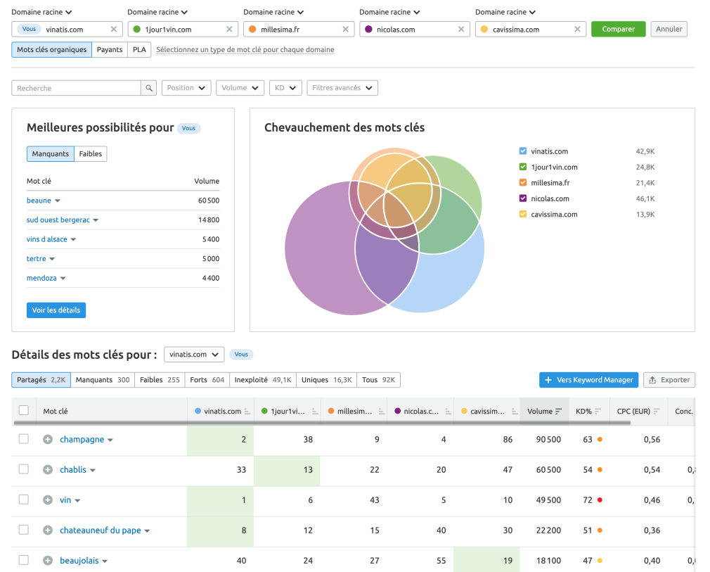Click the horizontal table scrollbar
This screenshot has width=710, height=572.
click(x=322, y=422)
